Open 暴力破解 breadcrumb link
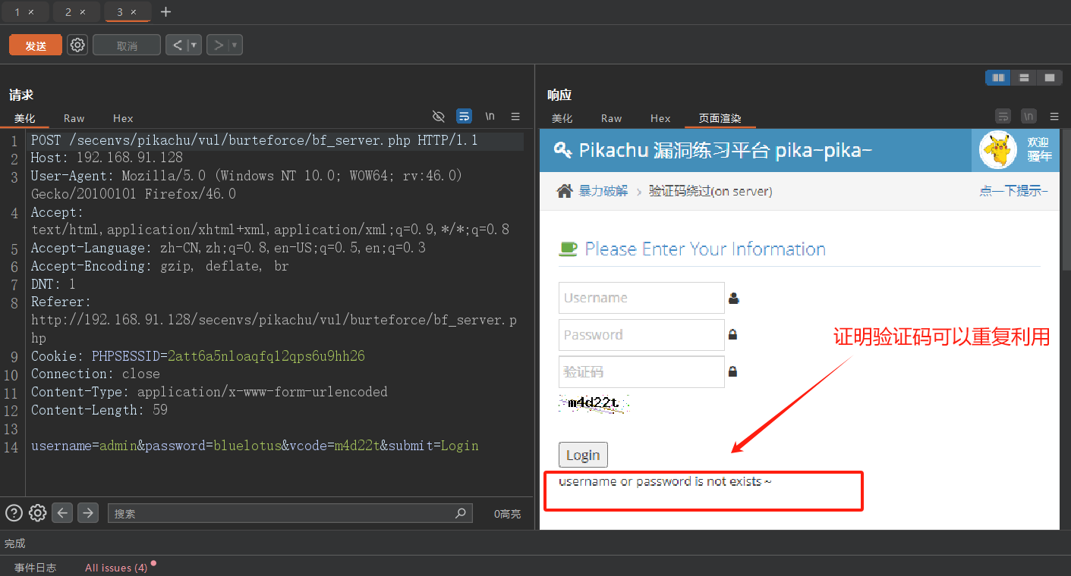 pos(603,191)
